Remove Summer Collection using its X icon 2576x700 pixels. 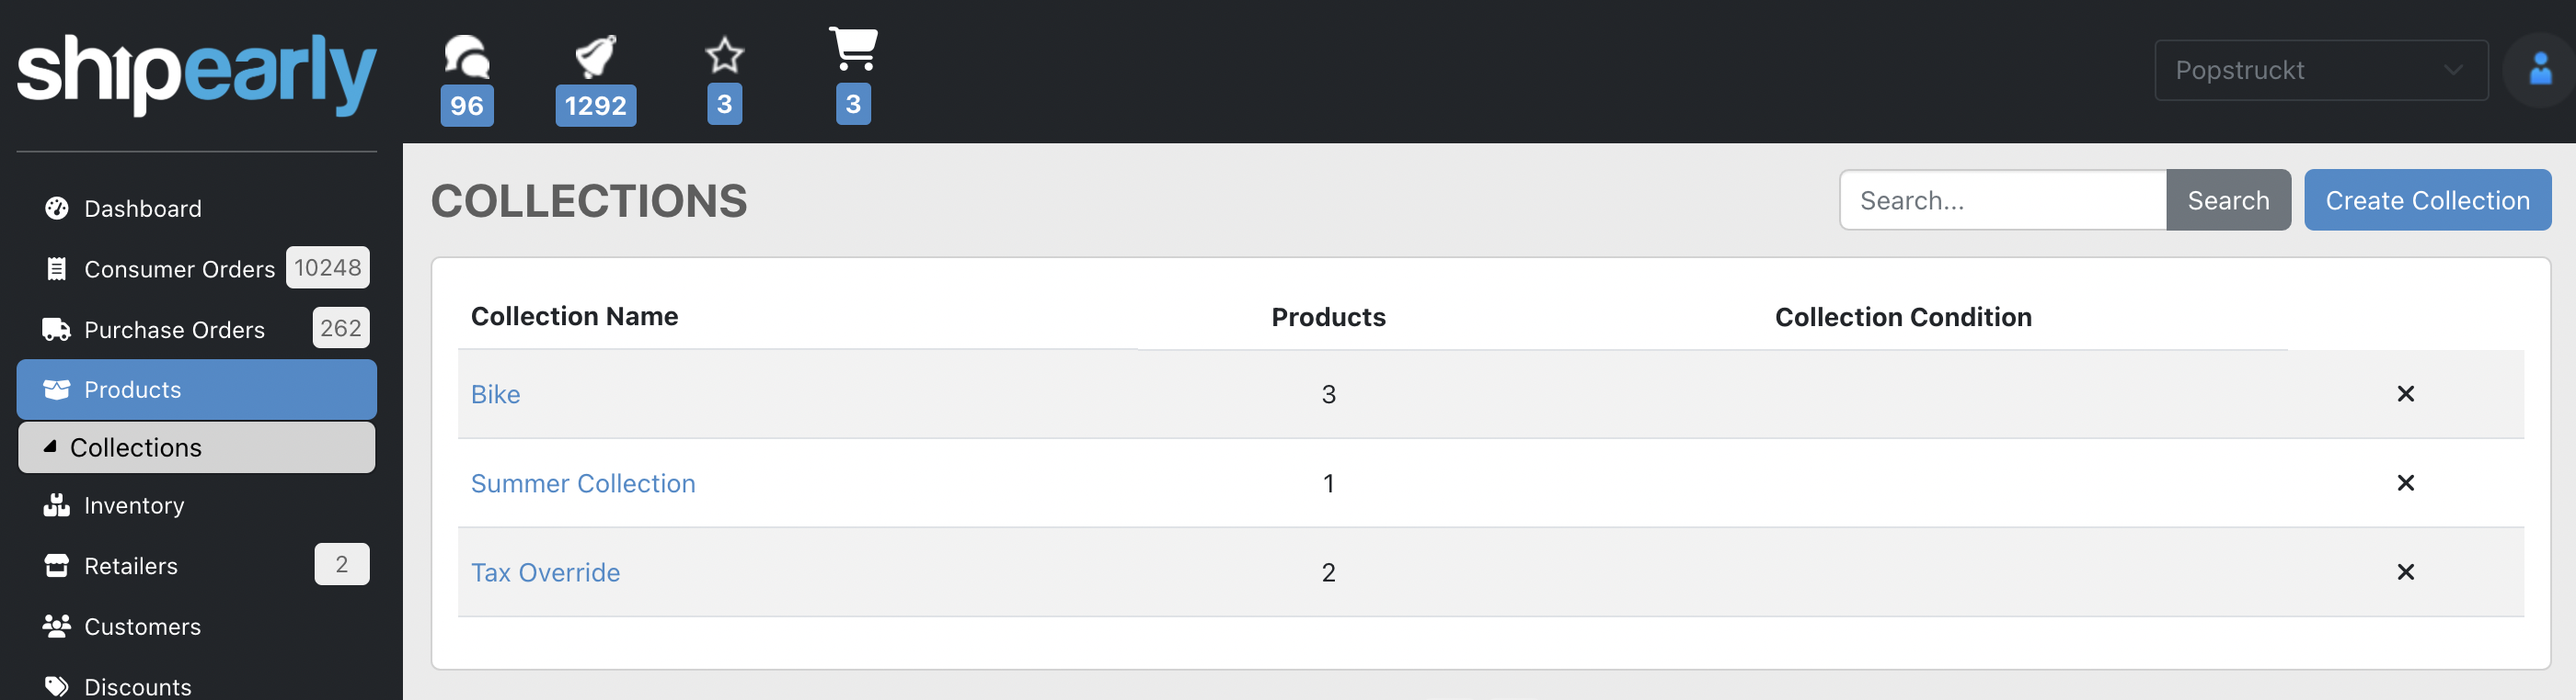[2405, 483]
